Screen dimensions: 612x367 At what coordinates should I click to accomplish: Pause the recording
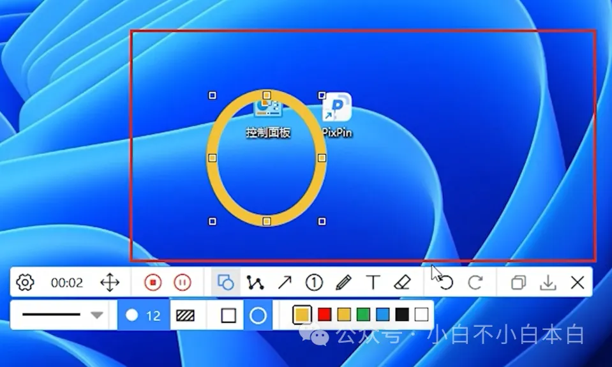[x=183, y=282]
